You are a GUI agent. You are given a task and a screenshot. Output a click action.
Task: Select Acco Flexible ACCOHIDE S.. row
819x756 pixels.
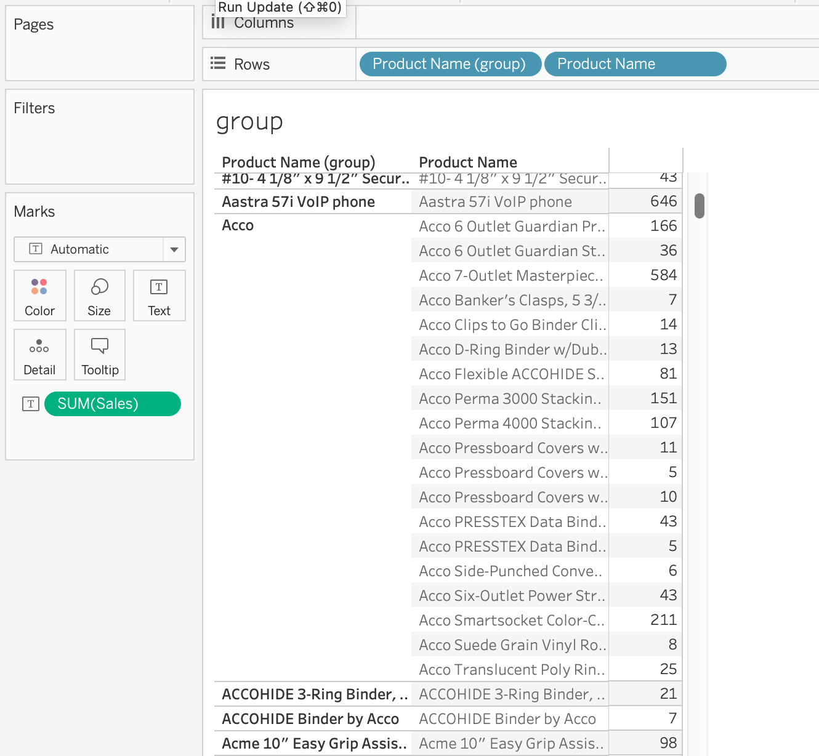tap(510, 374)
